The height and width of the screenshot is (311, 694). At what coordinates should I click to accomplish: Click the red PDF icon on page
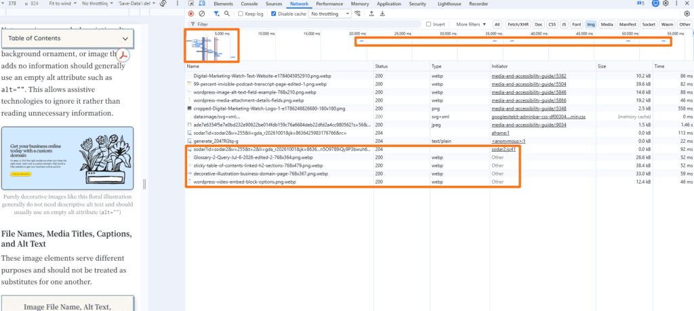pos(123,55)
